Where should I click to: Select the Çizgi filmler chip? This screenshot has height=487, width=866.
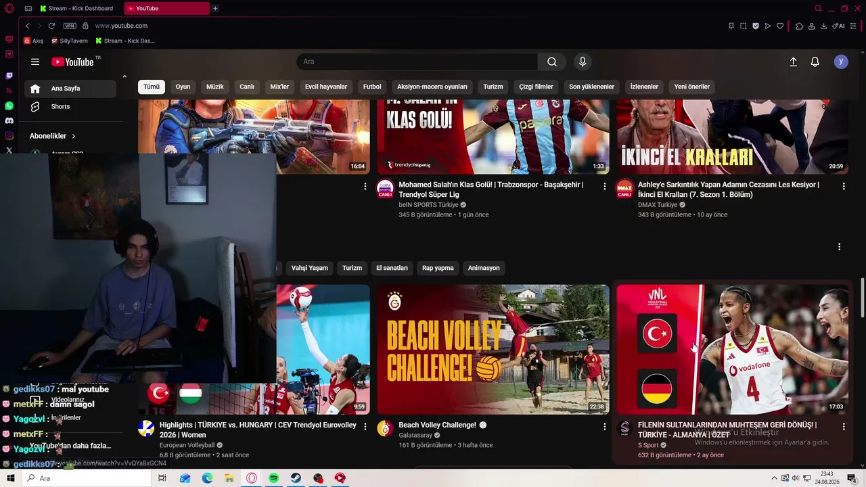(x=536, y=87)
